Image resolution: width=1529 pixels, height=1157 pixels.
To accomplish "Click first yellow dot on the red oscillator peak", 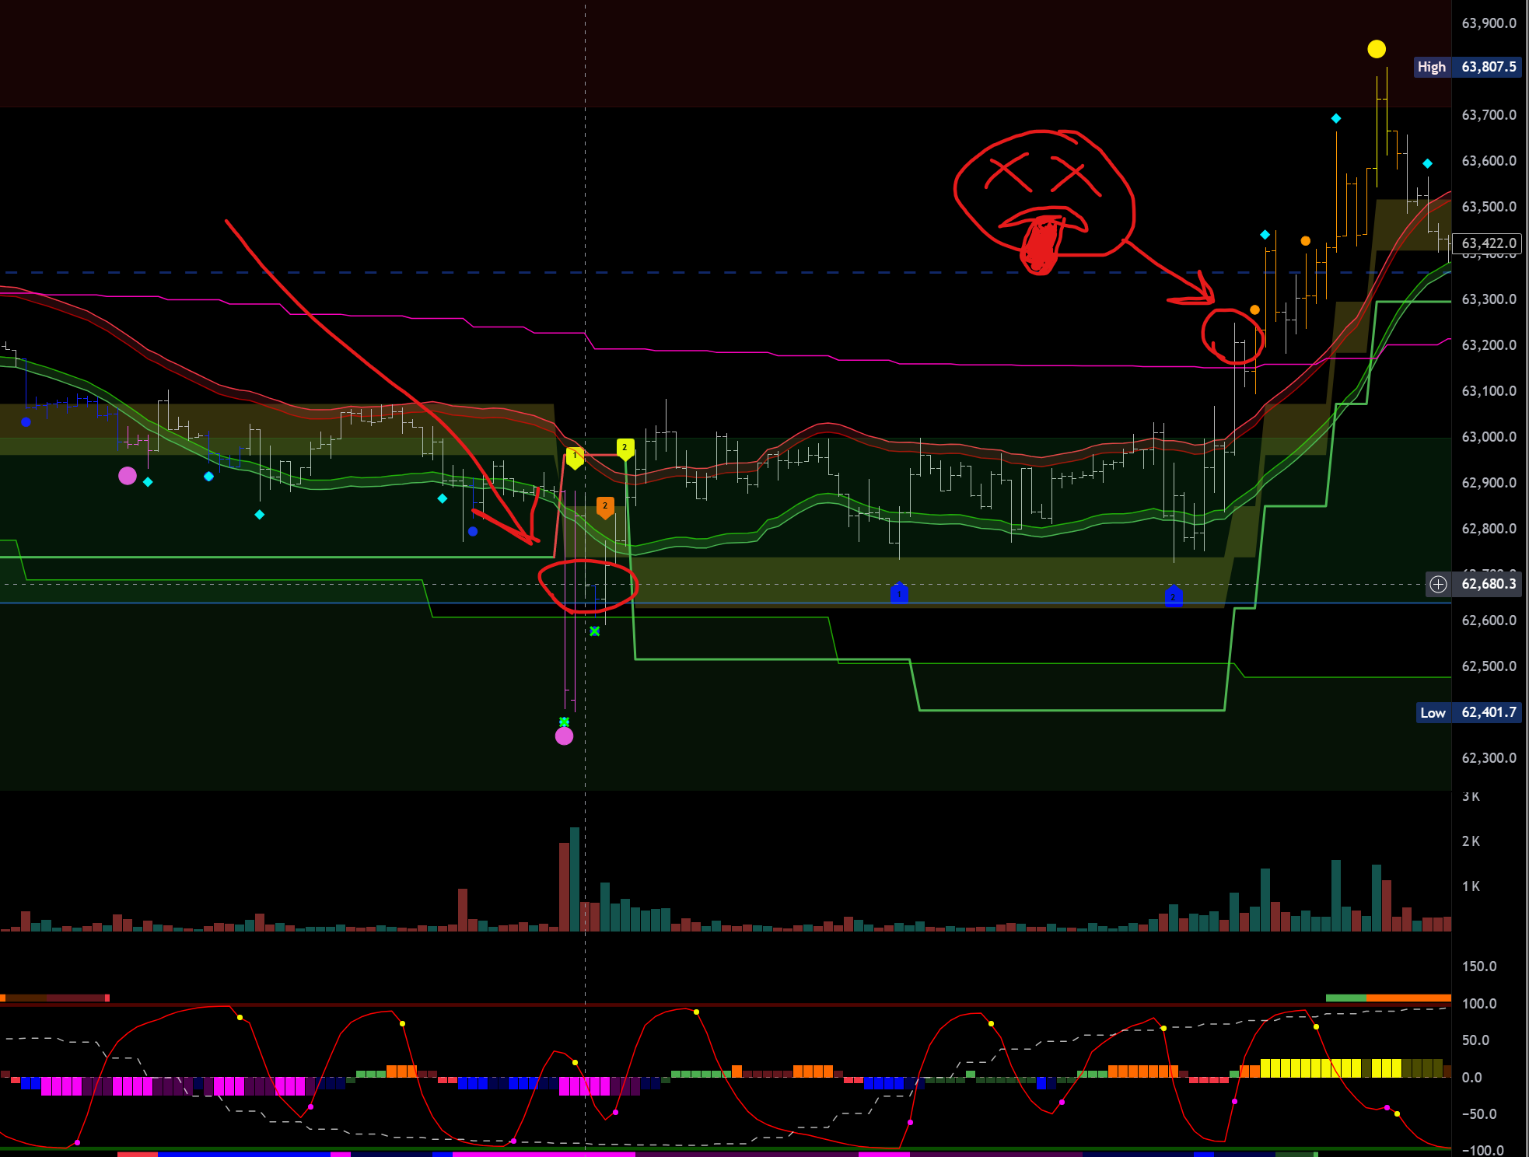I will (240, 1017).
